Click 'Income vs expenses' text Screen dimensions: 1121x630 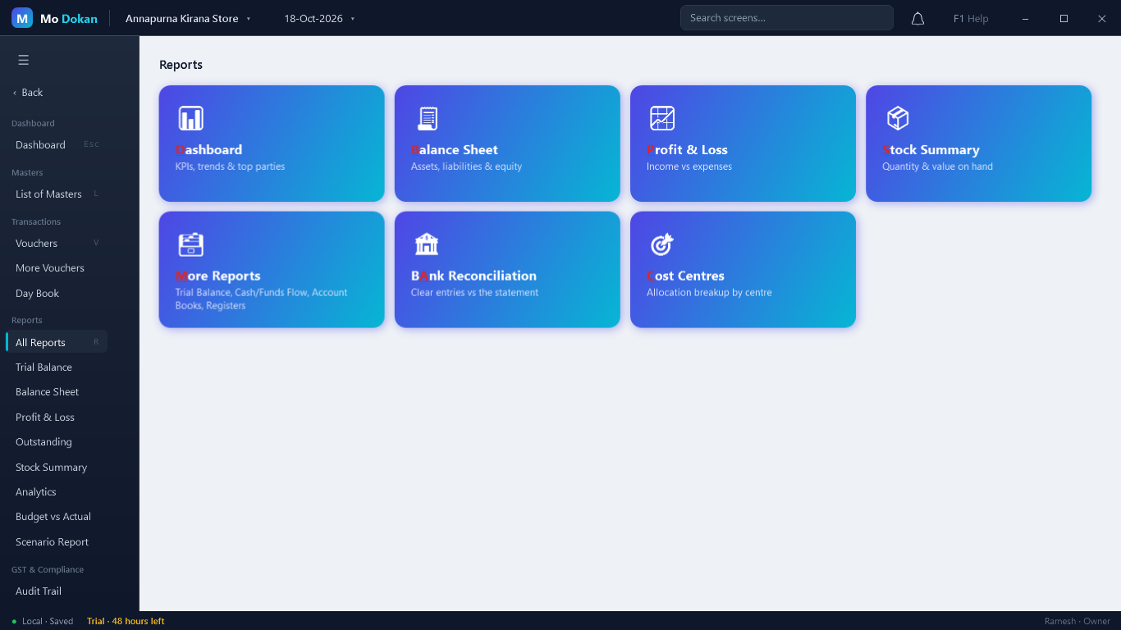(x=689, y=167)
